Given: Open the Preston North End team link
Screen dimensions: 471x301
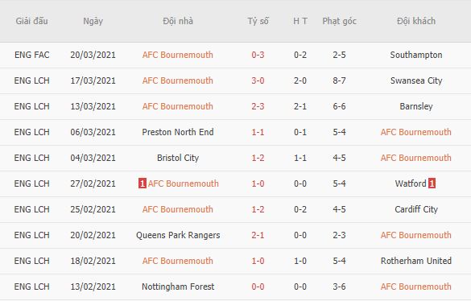Looking at the screenshot, I should (x=178, y=132).
